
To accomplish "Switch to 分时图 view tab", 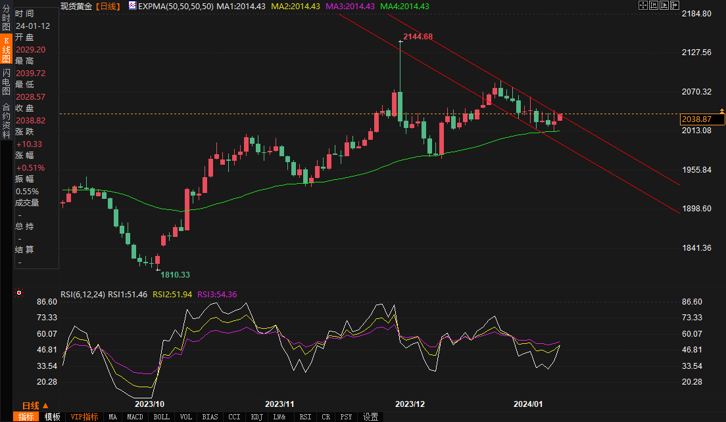I will (x=6, y=18).
